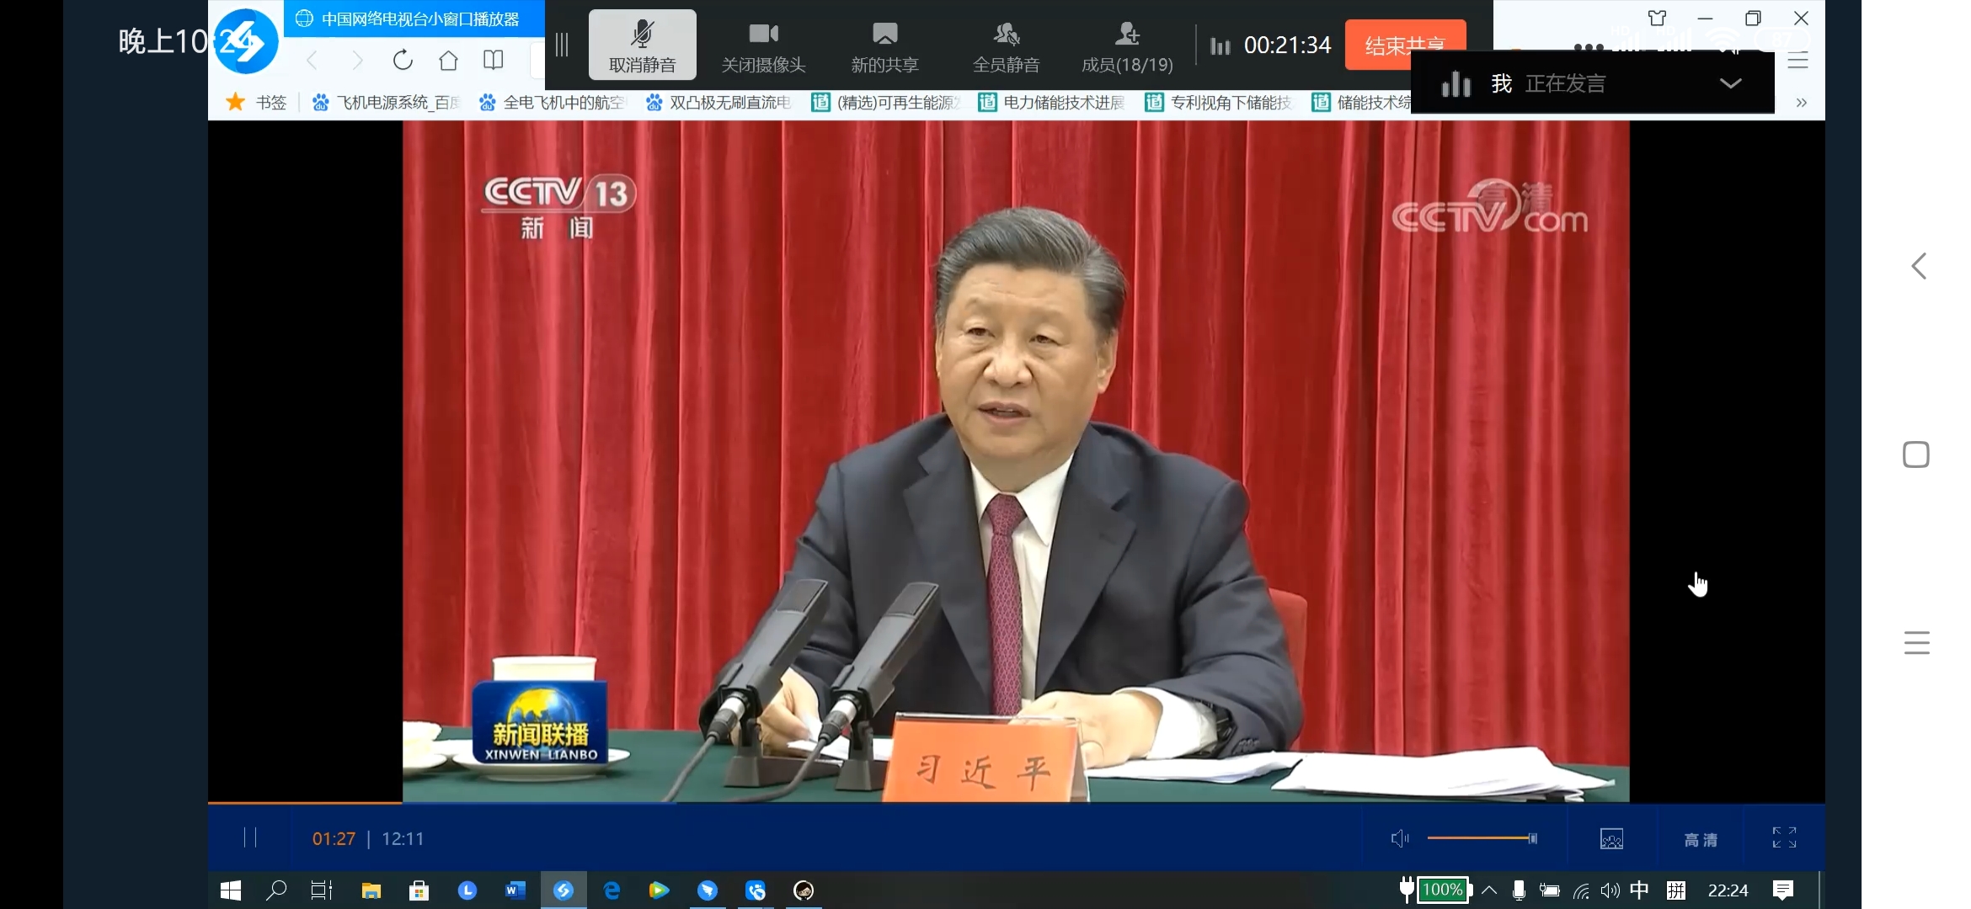
Task: Adjust the video volume slider
Action: pyautogui.click(x=1482, y=838)
